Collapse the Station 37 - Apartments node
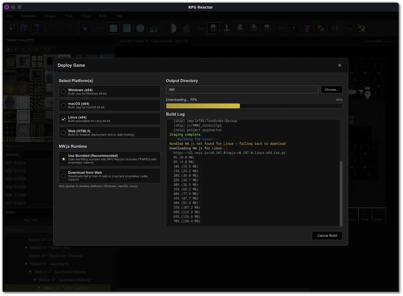Screen dimensions: 403x296 [x=26, y=264]
